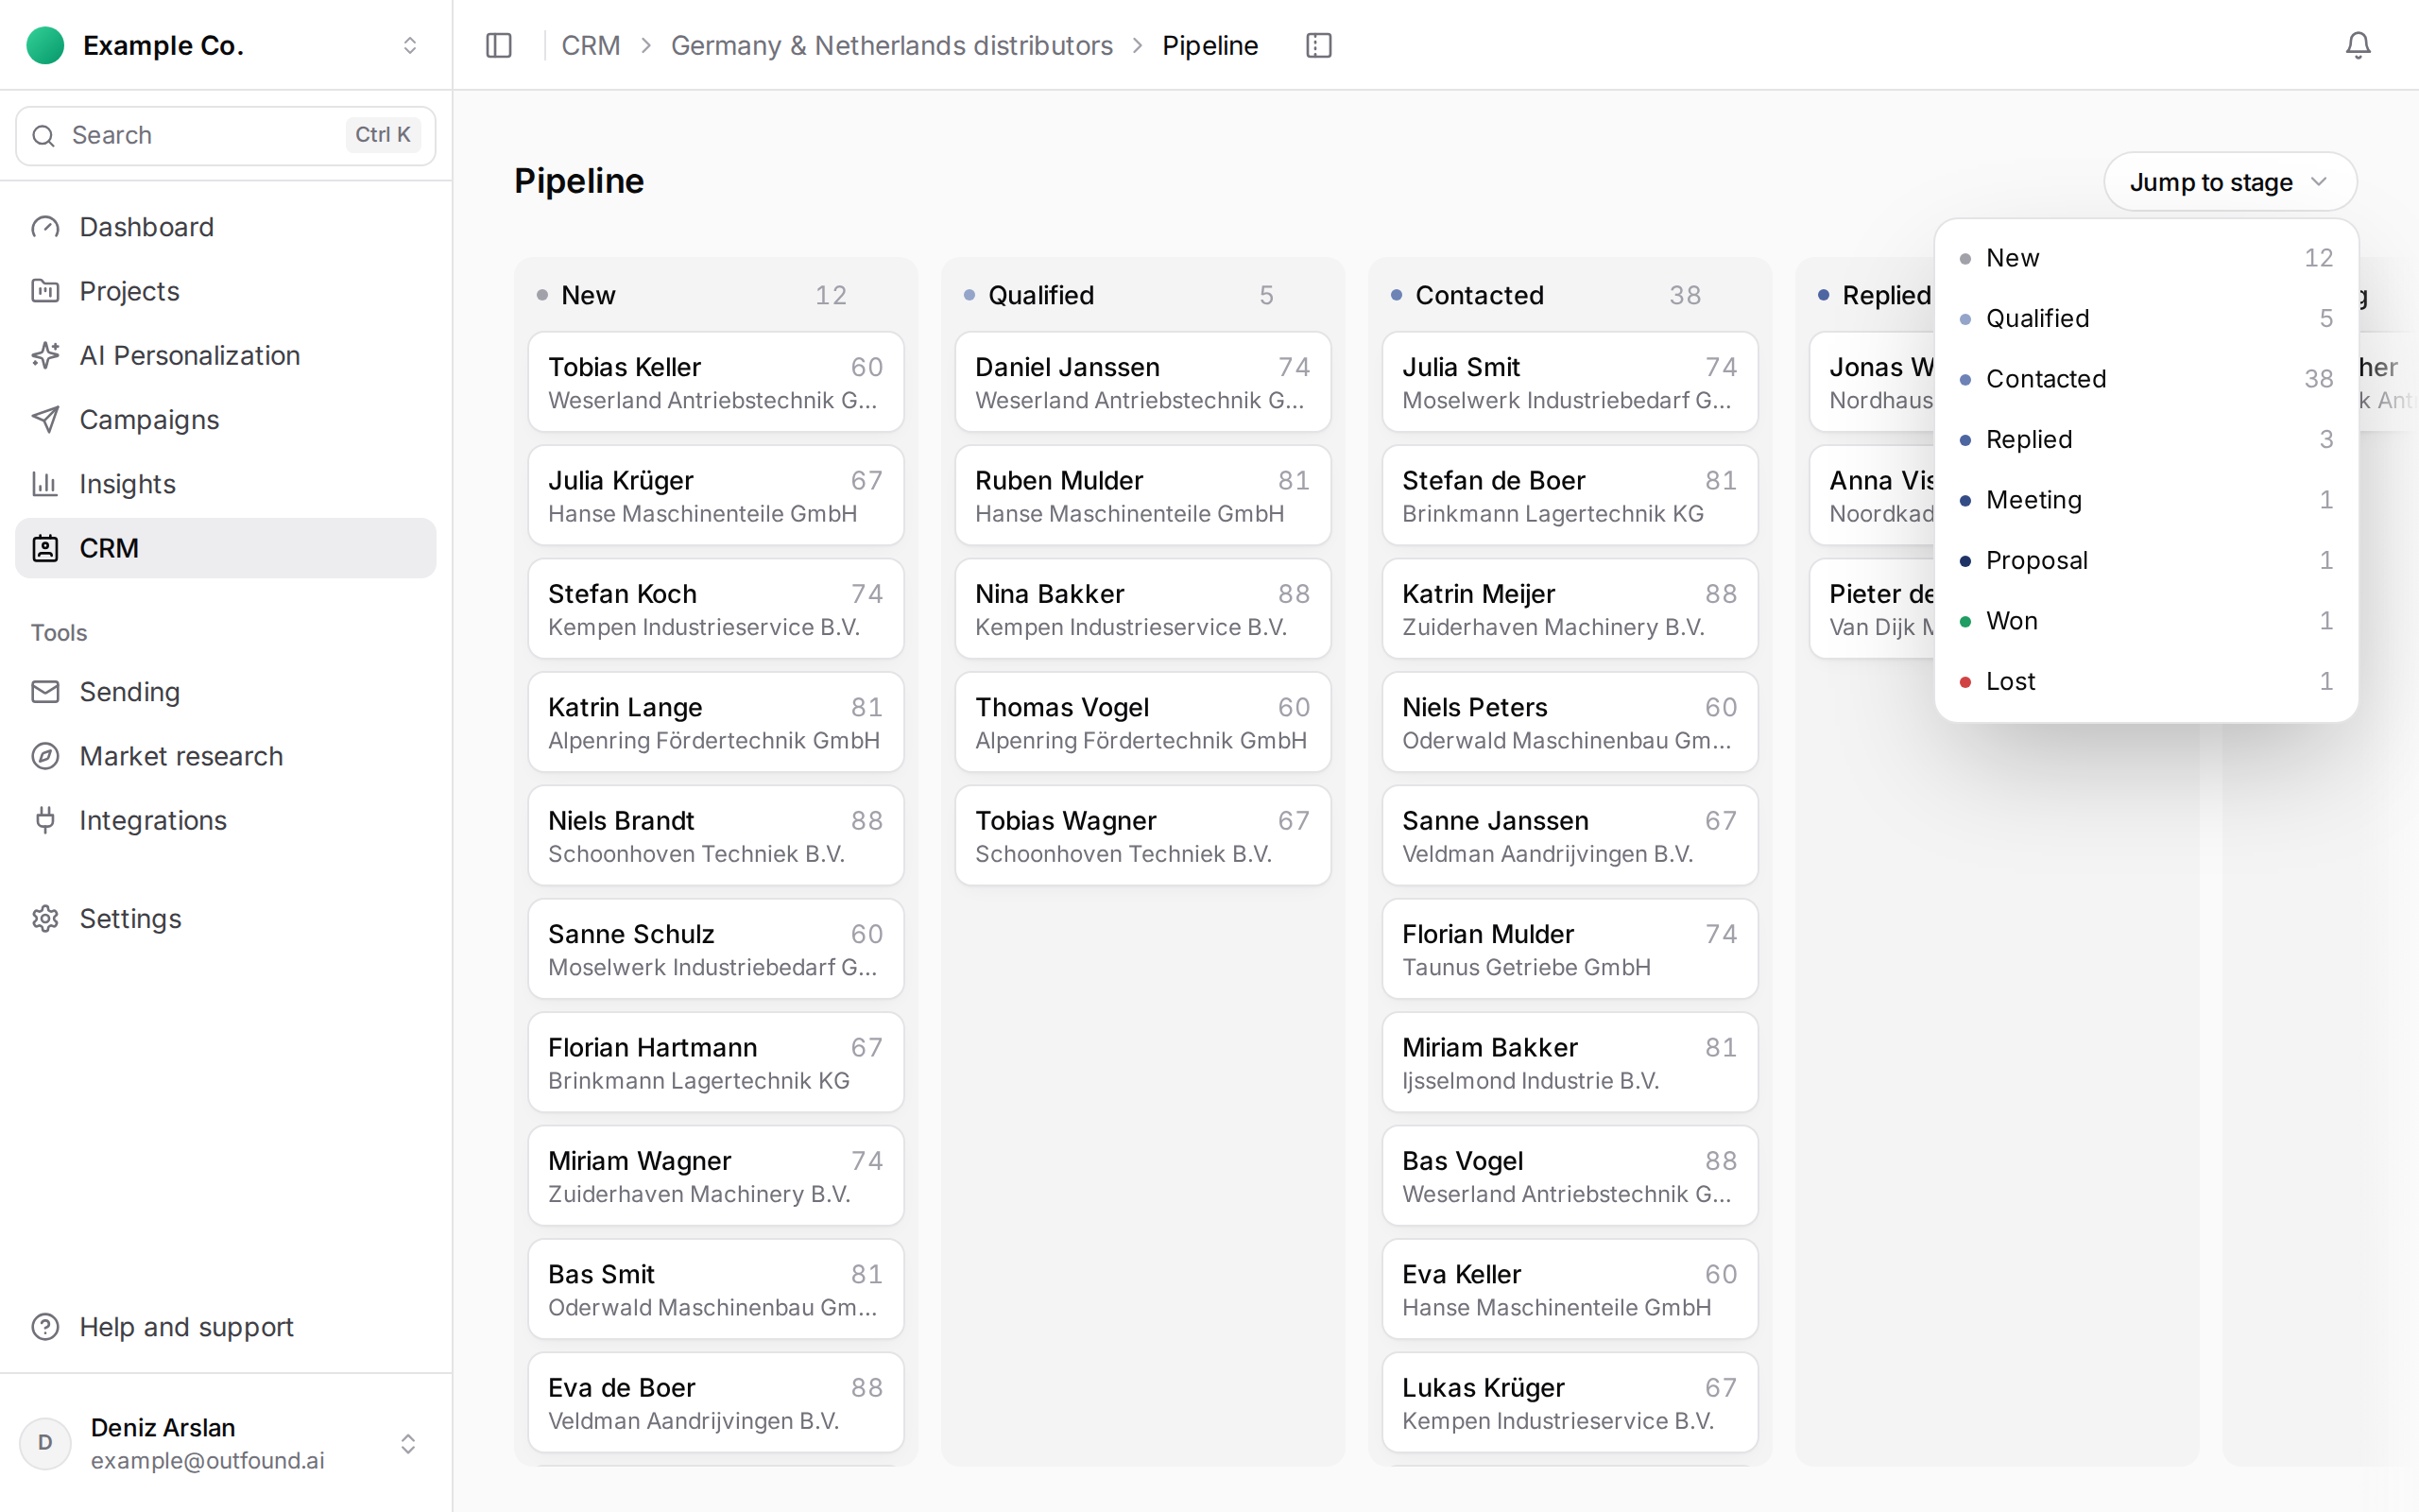Expand Deniz Arslan account menu
The image size is (2419, 1512).
tap(408, 1444)
